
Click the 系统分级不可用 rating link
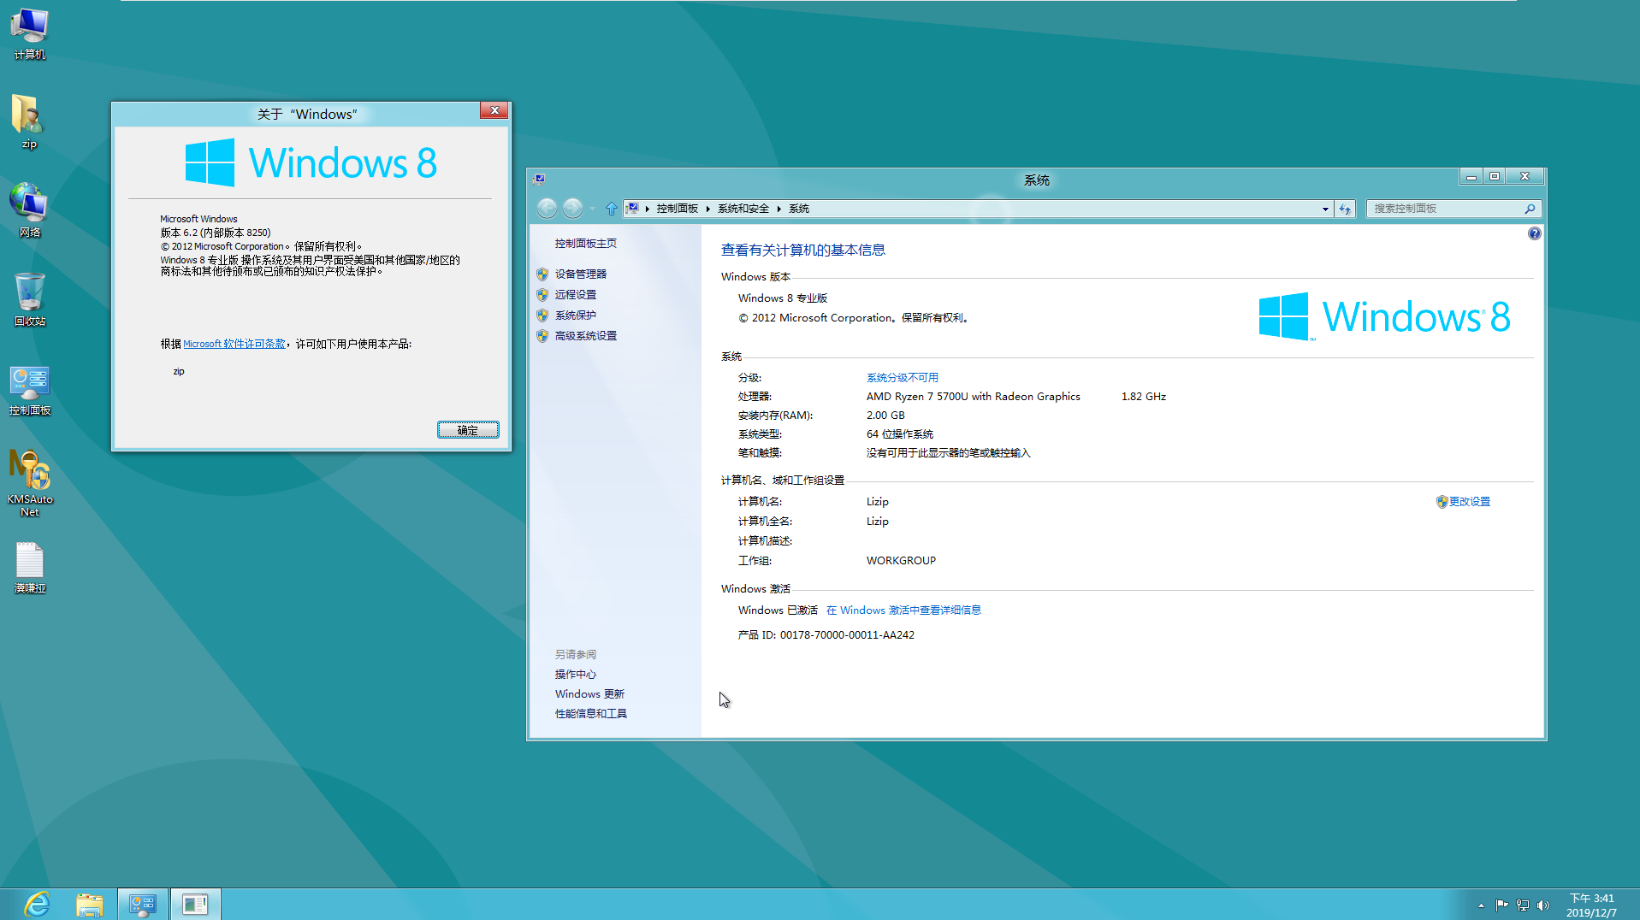coord(902,378)
